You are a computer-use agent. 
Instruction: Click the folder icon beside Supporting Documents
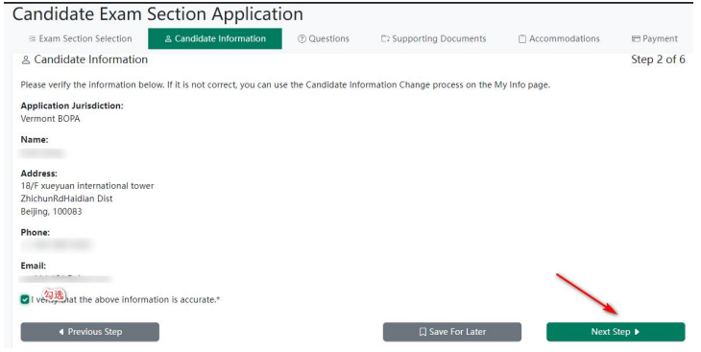click(x=385, y=39)
